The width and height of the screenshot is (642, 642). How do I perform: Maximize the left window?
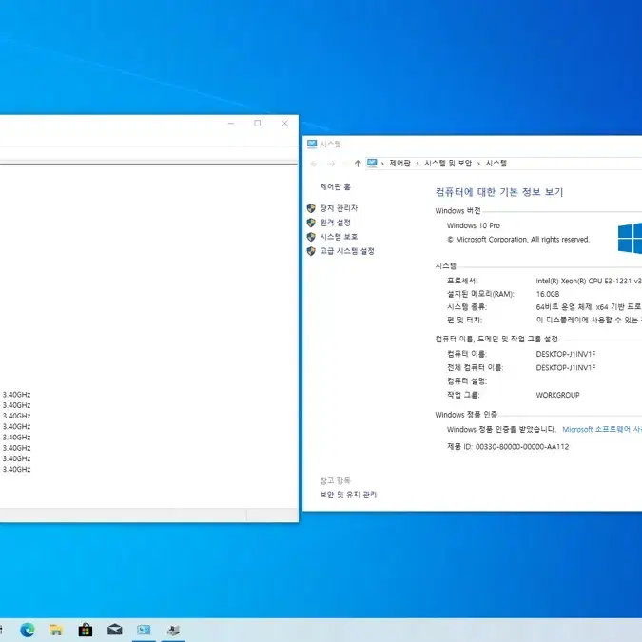[x=257, y=124]
